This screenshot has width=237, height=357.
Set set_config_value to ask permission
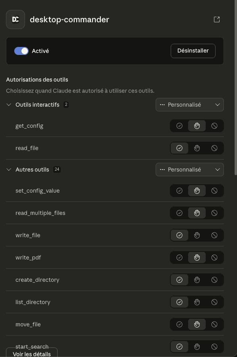(x=197, y=191)
